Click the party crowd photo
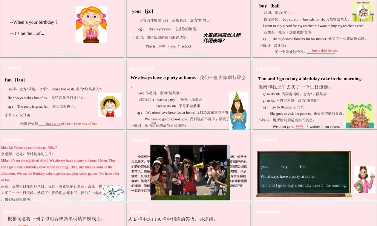This screenshot has height=226, width=377. 190,172
